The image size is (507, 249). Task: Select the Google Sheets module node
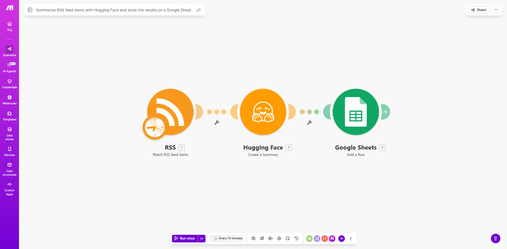point(356,112)
